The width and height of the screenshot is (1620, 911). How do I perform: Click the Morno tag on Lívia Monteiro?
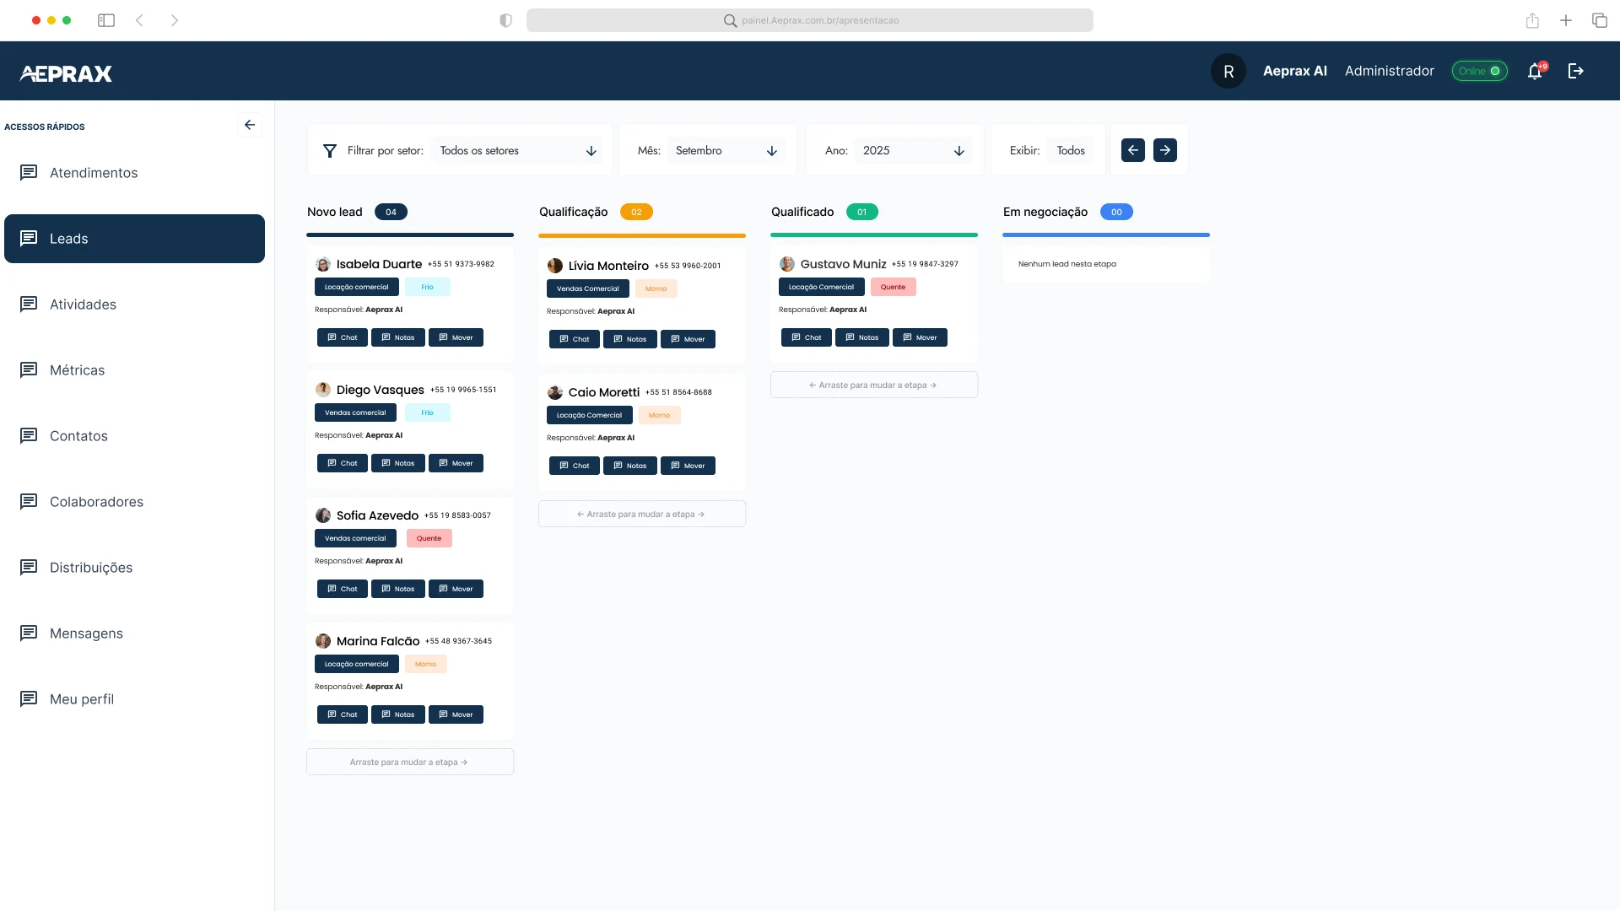pyautogui.click(x=656, y=288)
